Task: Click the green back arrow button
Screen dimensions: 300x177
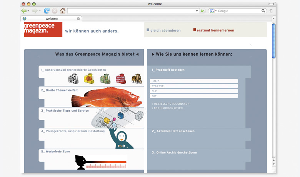Action: 24,11
